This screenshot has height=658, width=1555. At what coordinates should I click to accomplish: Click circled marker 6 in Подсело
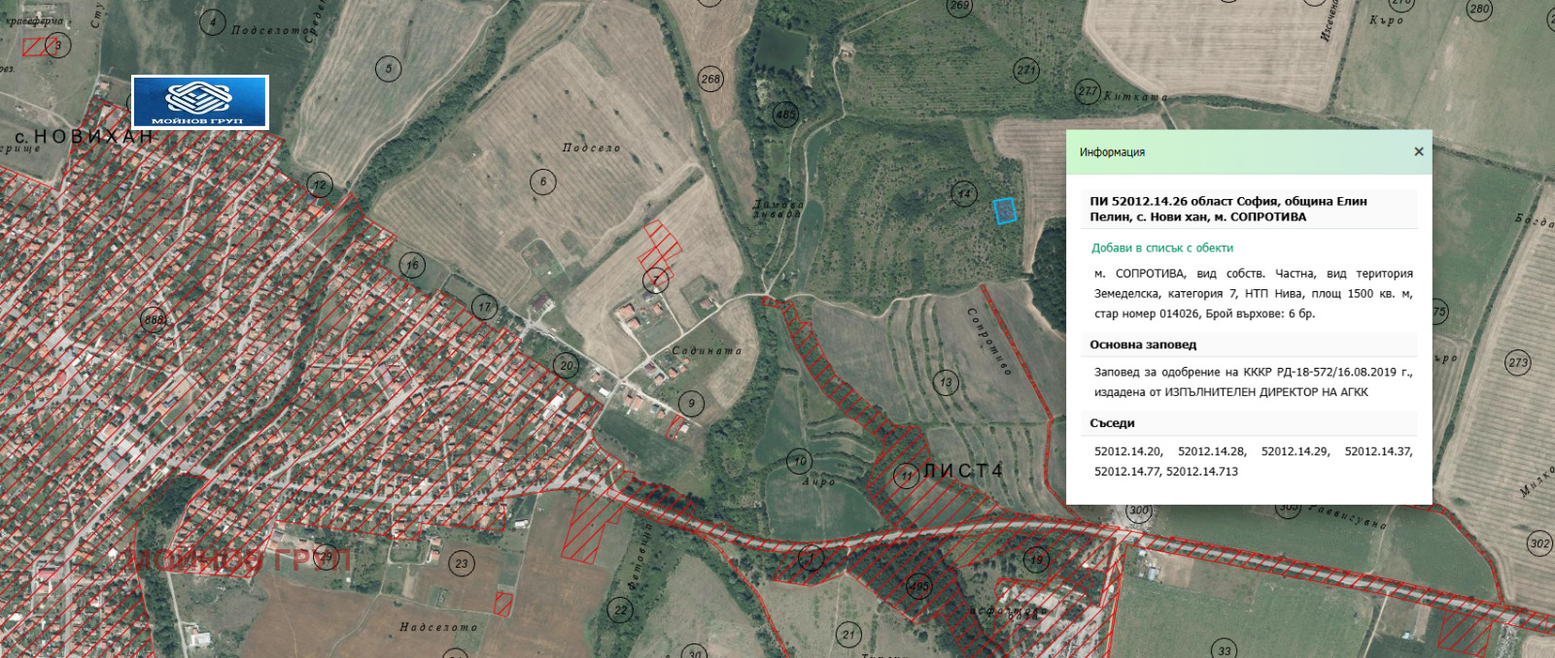tap(543, 181)
